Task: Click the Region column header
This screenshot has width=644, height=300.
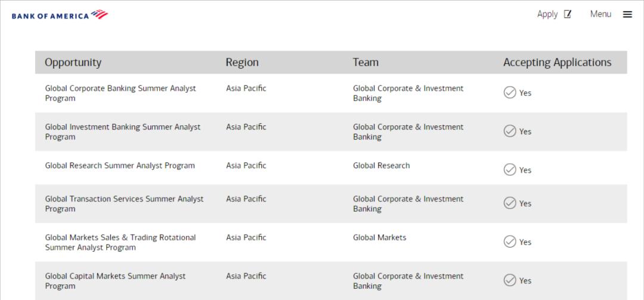Action: [x=242, y=63]
